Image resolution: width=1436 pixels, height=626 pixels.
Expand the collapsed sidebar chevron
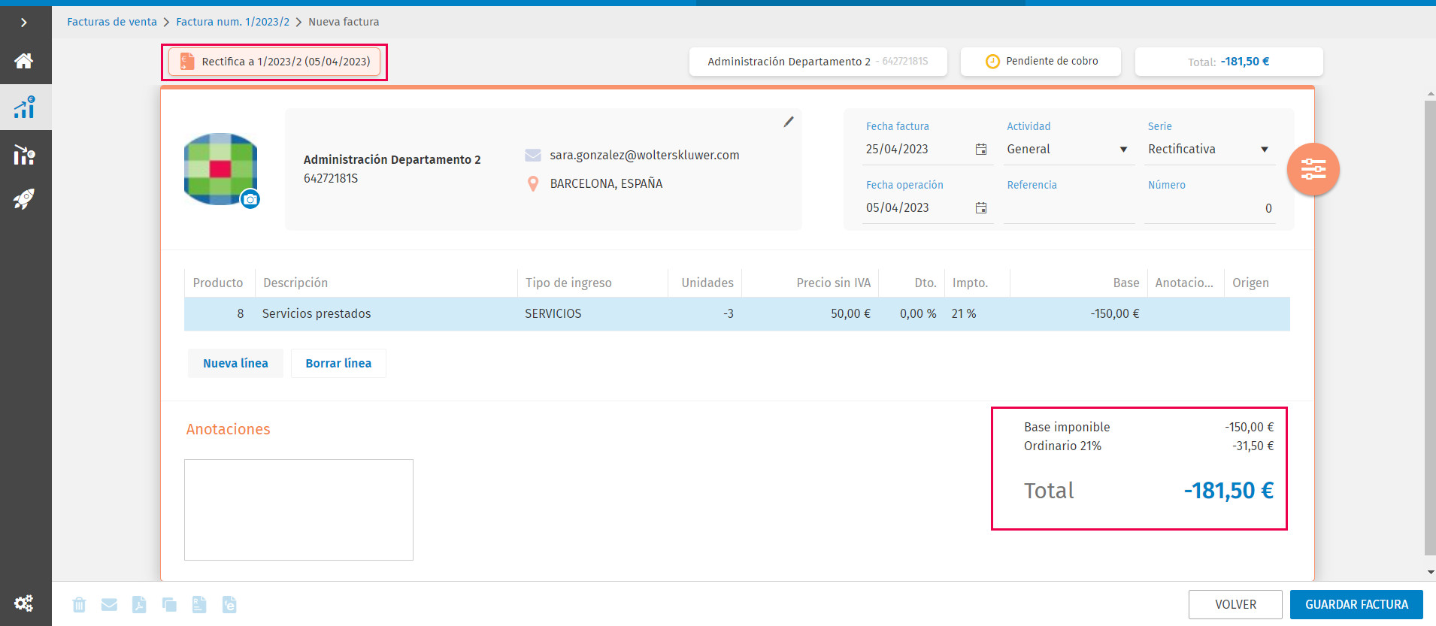(24, 23)
